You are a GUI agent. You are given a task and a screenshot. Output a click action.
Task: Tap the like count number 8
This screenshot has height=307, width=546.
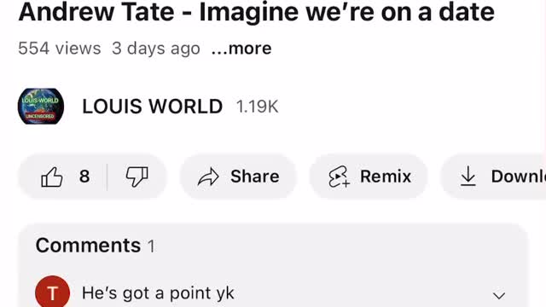[84, 177]
